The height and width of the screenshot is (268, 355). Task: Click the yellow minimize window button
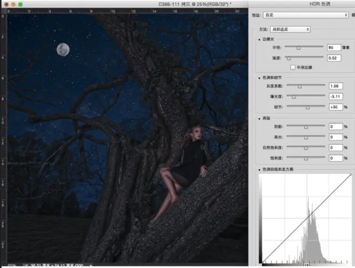click(13, 4)
